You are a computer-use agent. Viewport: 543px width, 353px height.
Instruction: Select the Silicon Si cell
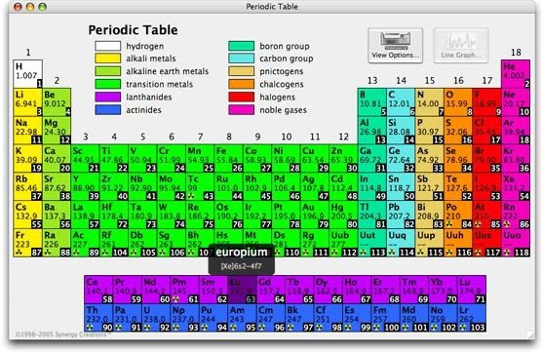tap(401, 131)
